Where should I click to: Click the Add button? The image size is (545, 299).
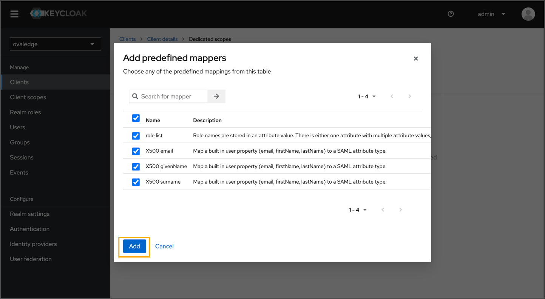coord(134,246)
